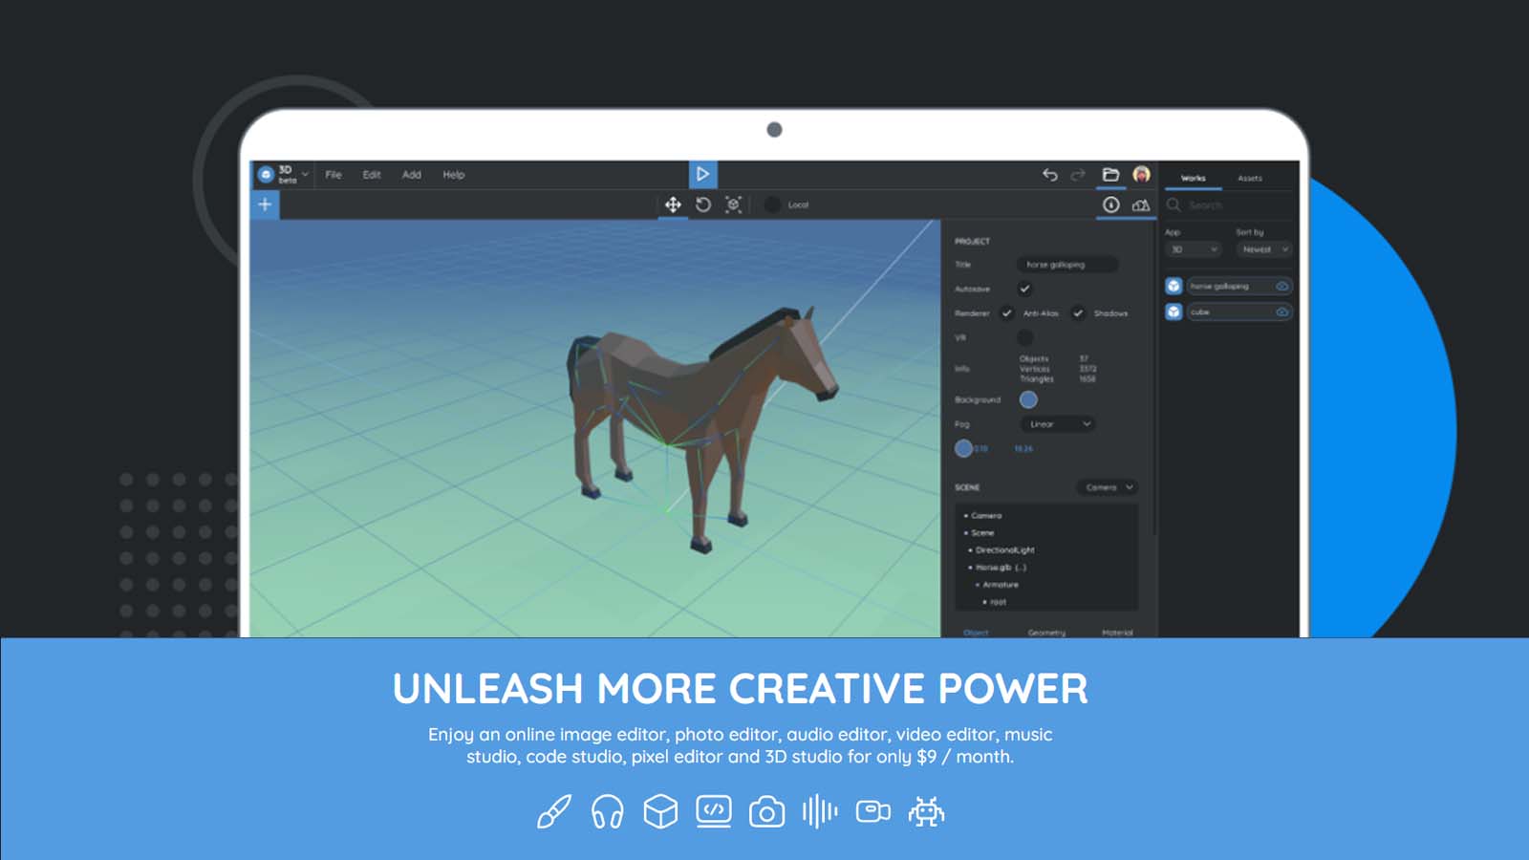1529x860 pixels.
Task: Select the Rotate tool
Action: (x=702, y=204)
